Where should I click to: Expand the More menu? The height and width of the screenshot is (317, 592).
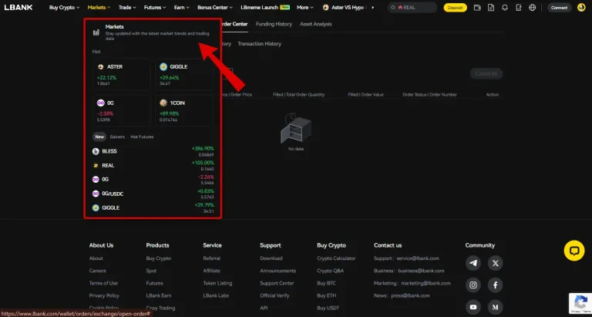point(305,8)
